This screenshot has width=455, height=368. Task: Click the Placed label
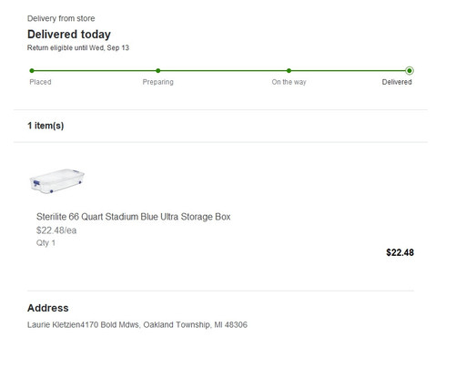40,82
